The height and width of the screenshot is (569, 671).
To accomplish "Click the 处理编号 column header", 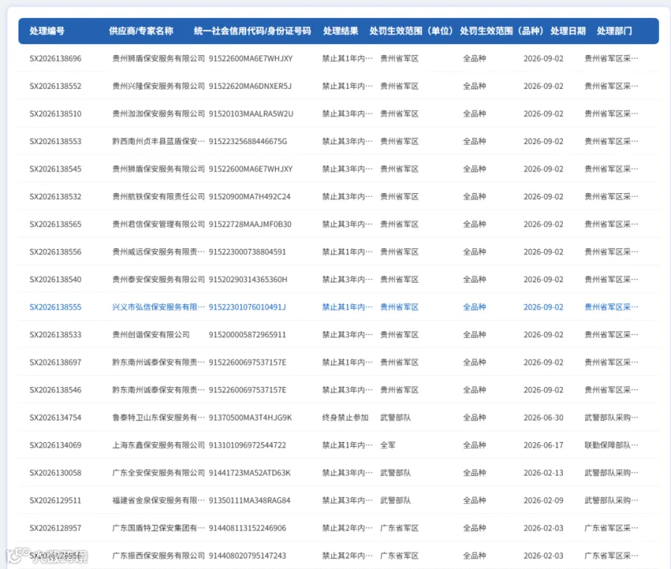I will (x=47, y=31).
